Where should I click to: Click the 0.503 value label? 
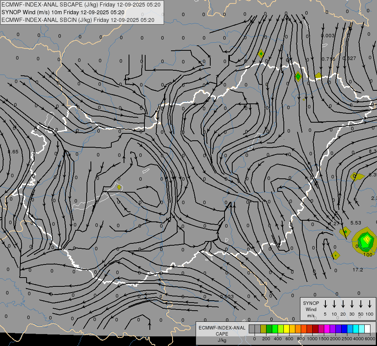(227, 296)
